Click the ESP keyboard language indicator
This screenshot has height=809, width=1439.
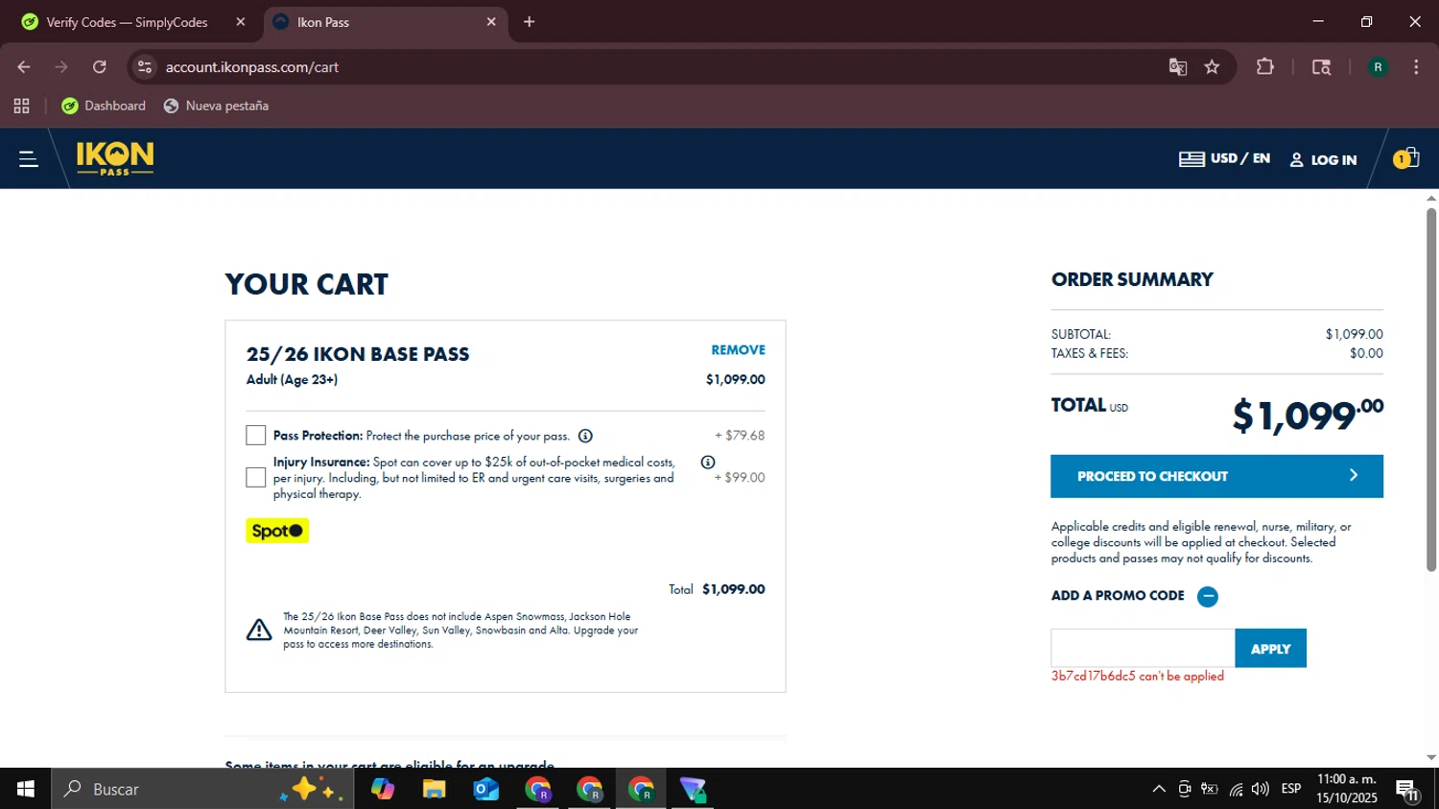[x=1291, y=789]
